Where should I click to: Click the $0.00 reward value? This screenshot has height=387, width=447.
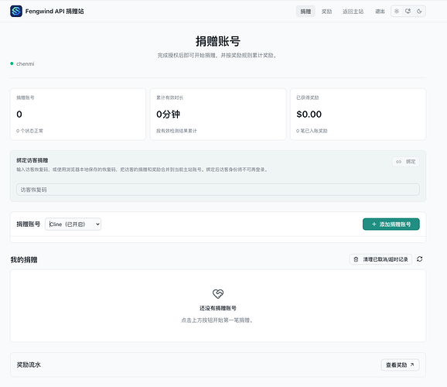click(309, 114)
